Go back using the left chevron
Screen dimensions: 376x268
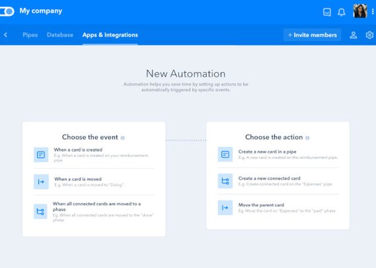pos(6,35)
